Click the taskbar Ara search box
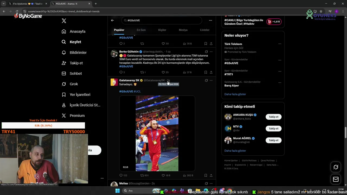This screenshot has width=347, height=195. 141,191
